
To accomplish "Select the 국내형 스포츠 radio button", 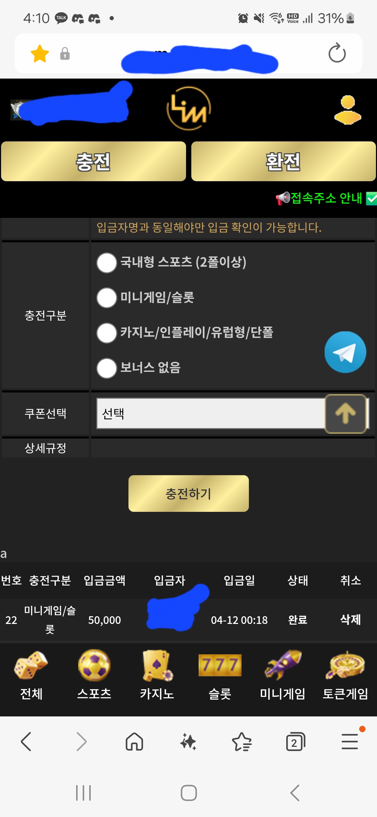I will (x=106, y=263).
